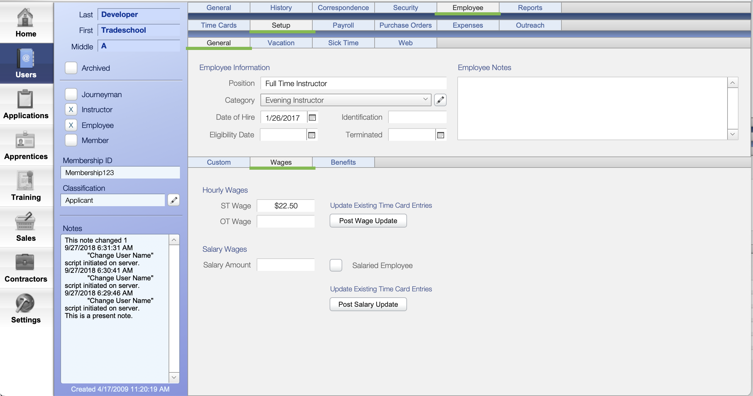Toggle the Archived checkbox
Image resolution: width=753 pixels, height=396 pixels.
[x=71, y=68]
